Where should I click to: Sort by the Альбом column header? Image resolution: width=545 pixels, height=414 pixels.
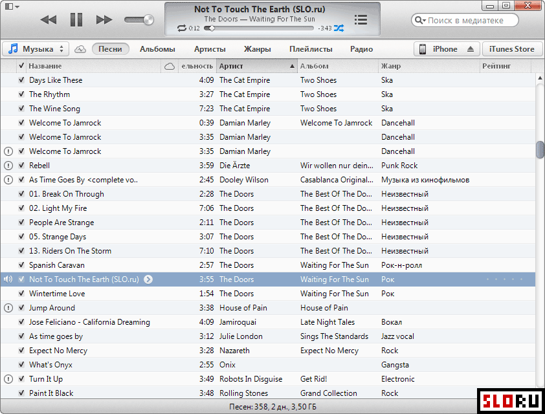pyautogui.click(x=338, y=66)
